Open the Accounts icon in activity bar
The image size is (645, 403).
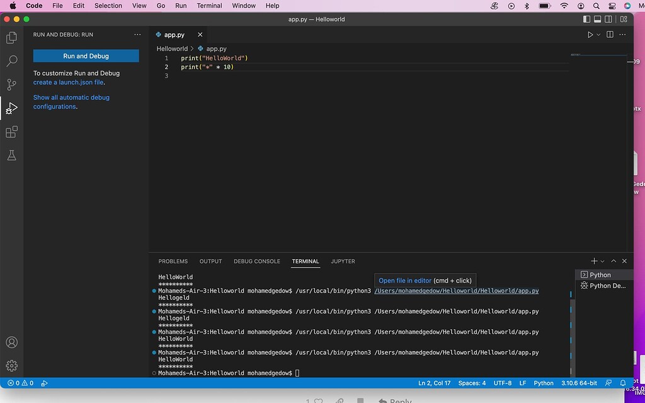click(11, 342)
